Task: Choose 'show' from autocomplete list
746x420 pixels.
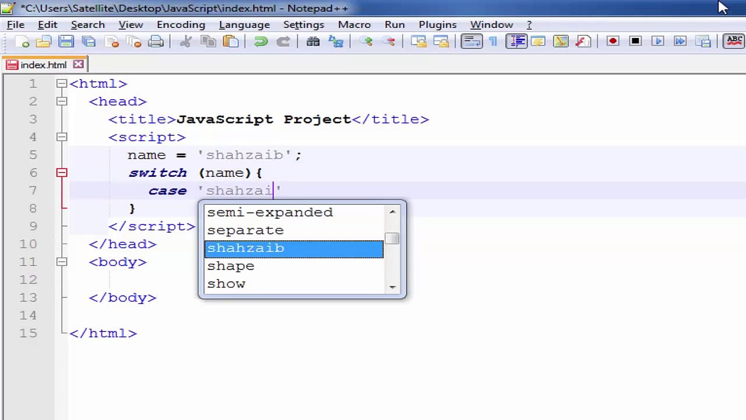Action: (x=294, y=284)
